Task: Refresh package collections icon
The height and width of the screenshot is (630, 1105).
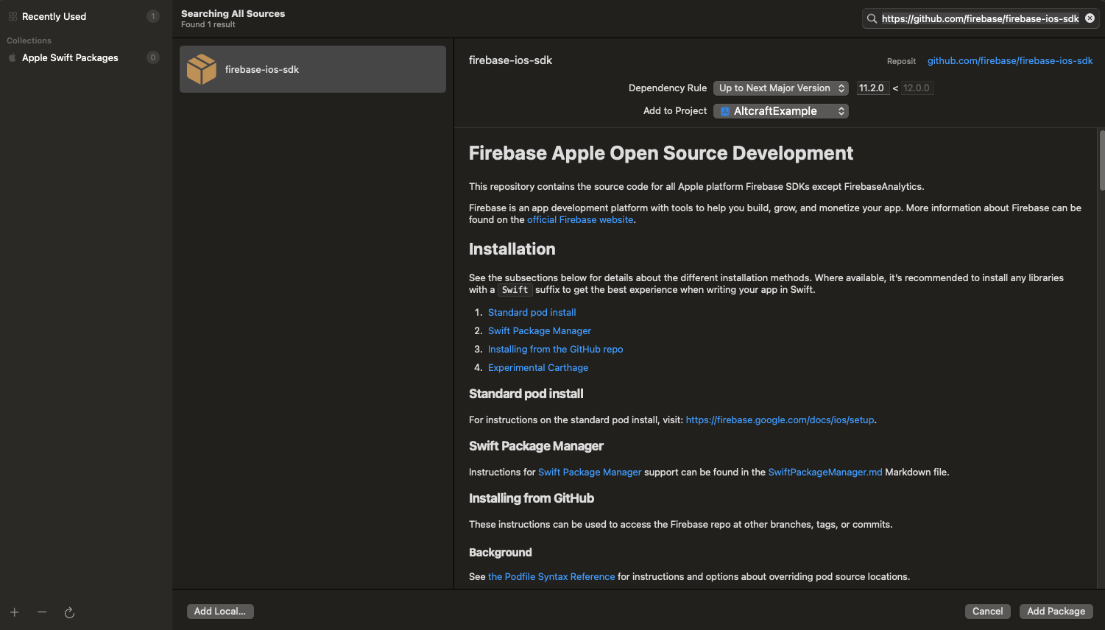Action: pos(69,612)
